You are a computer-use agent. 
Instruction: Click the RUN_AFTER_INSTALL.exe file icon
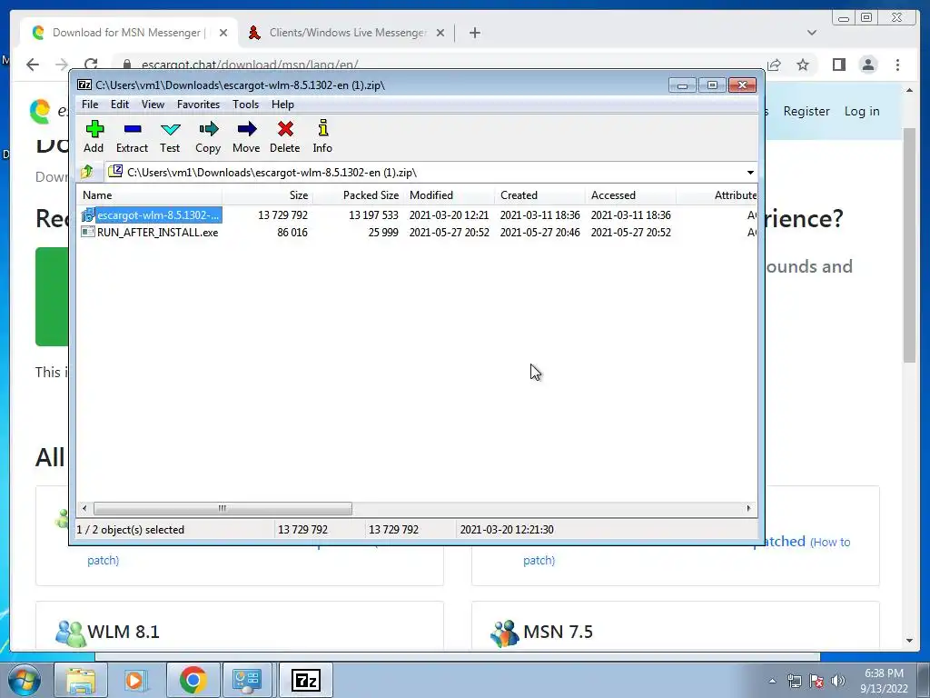(88, 232)
